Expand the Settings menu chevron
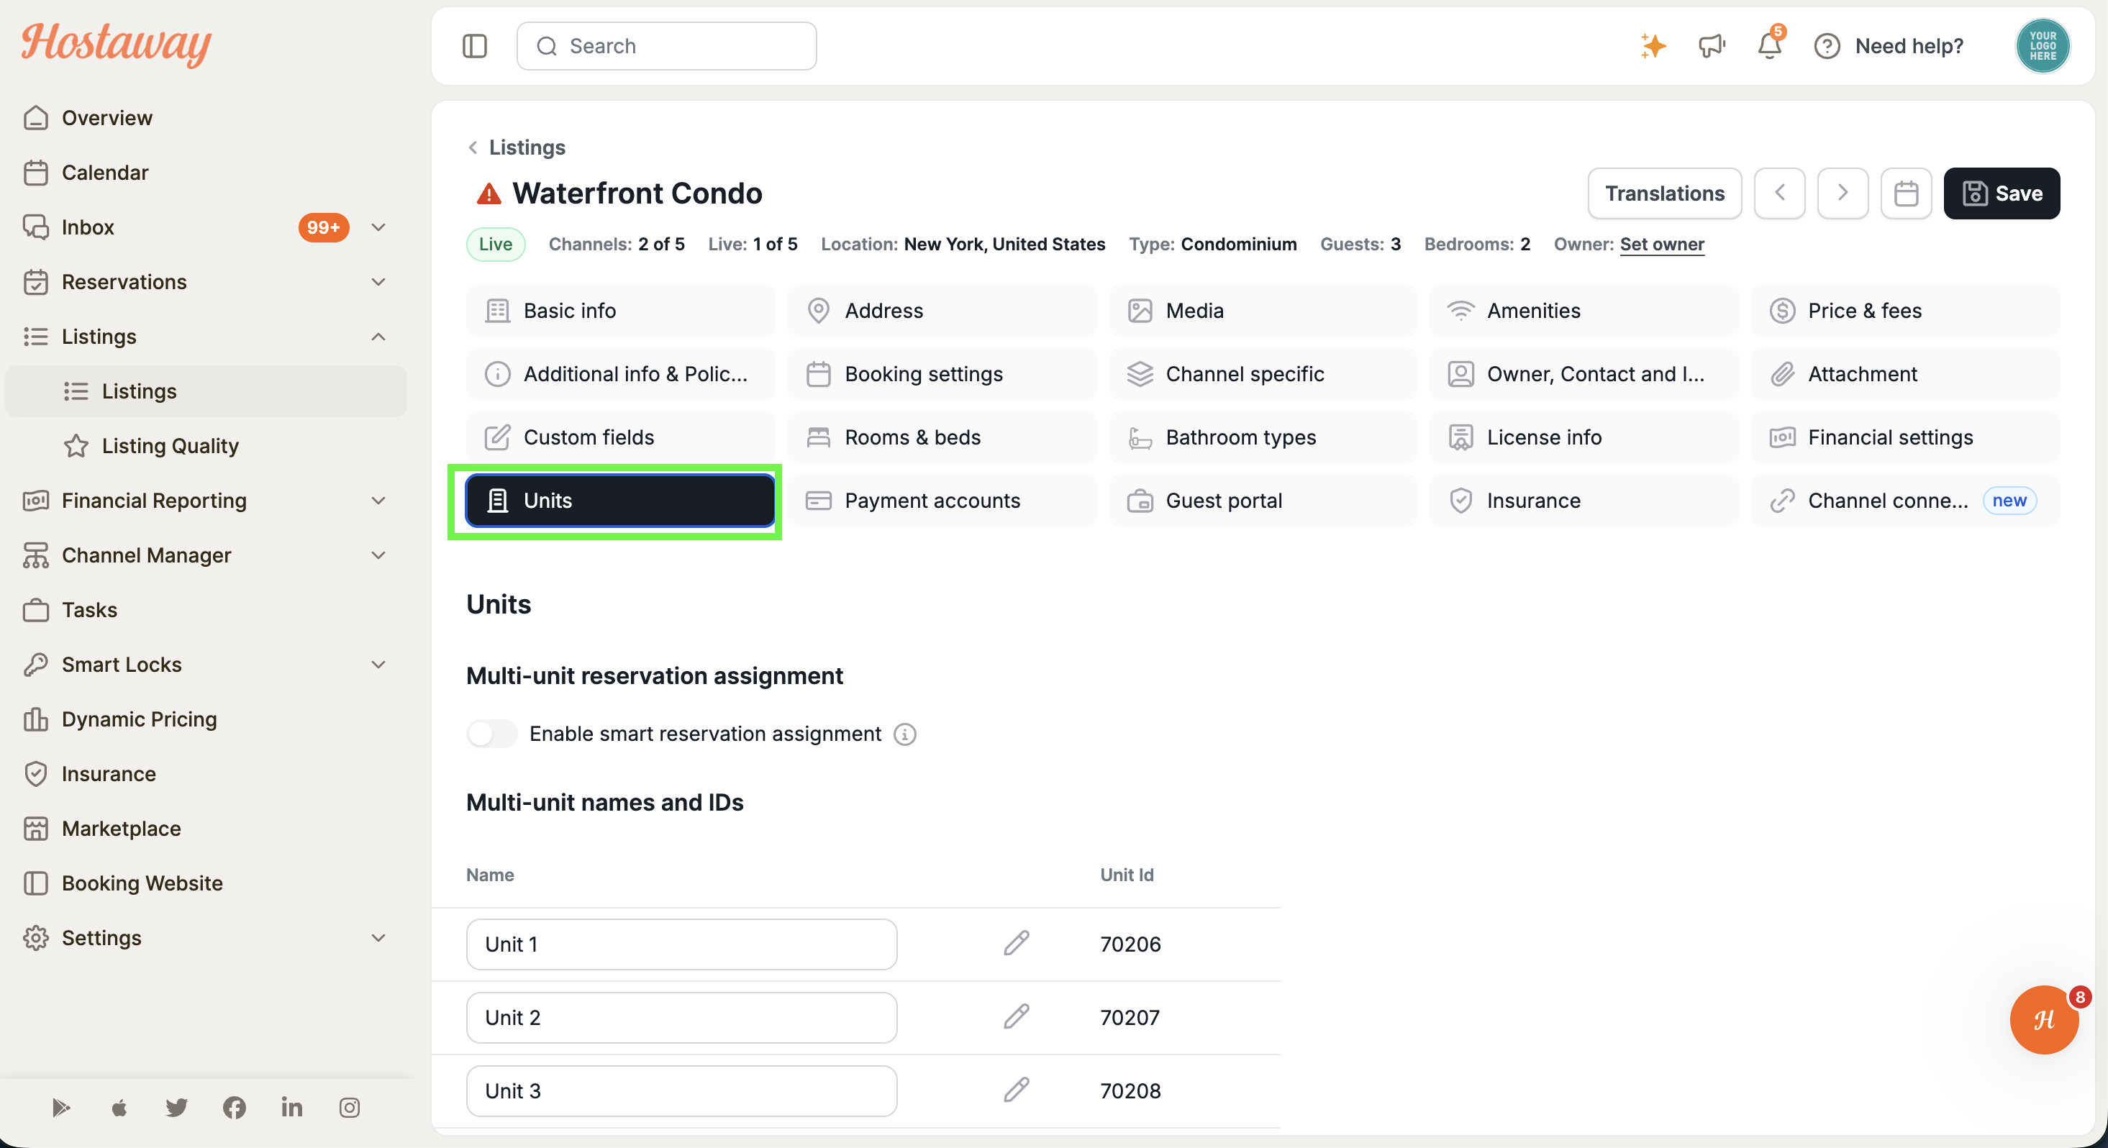 378,938
